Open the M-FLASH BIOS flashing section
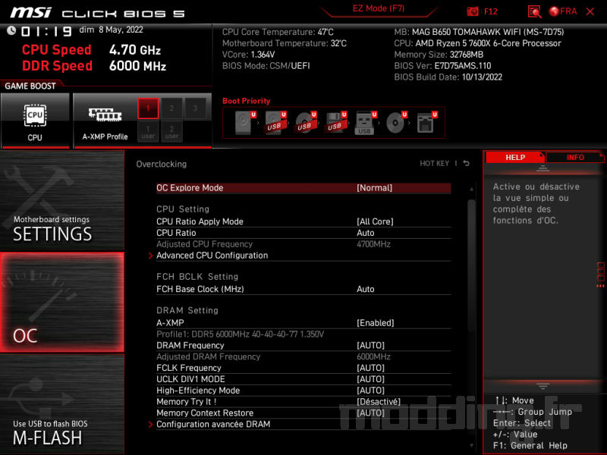607x455 pixels. pos(62,404)
